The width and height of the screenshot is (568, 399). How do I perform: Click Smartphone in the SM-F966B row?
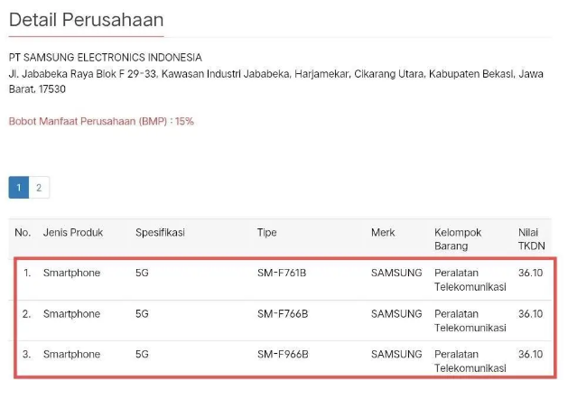click(71, 355)
